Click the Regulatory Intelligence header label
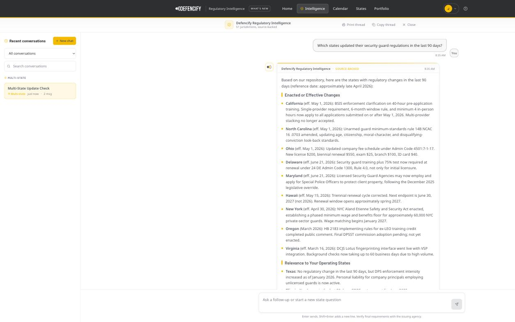 pos(226,9)
